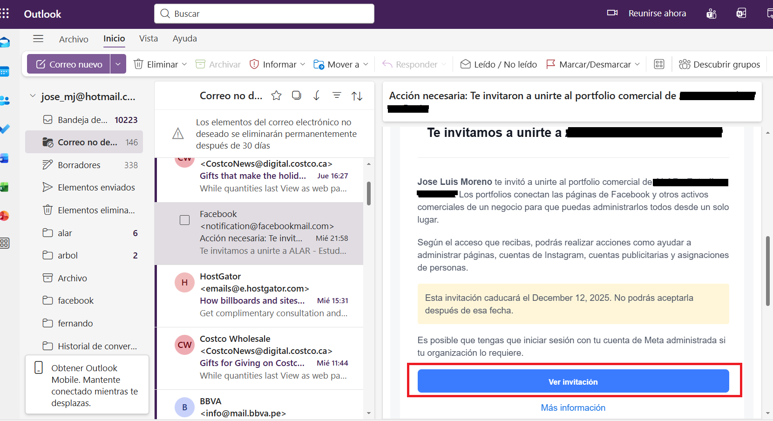Collapse the jose_mj@hotmail account tree
Viewport: 773px width, 421px height.
point(33,96)
